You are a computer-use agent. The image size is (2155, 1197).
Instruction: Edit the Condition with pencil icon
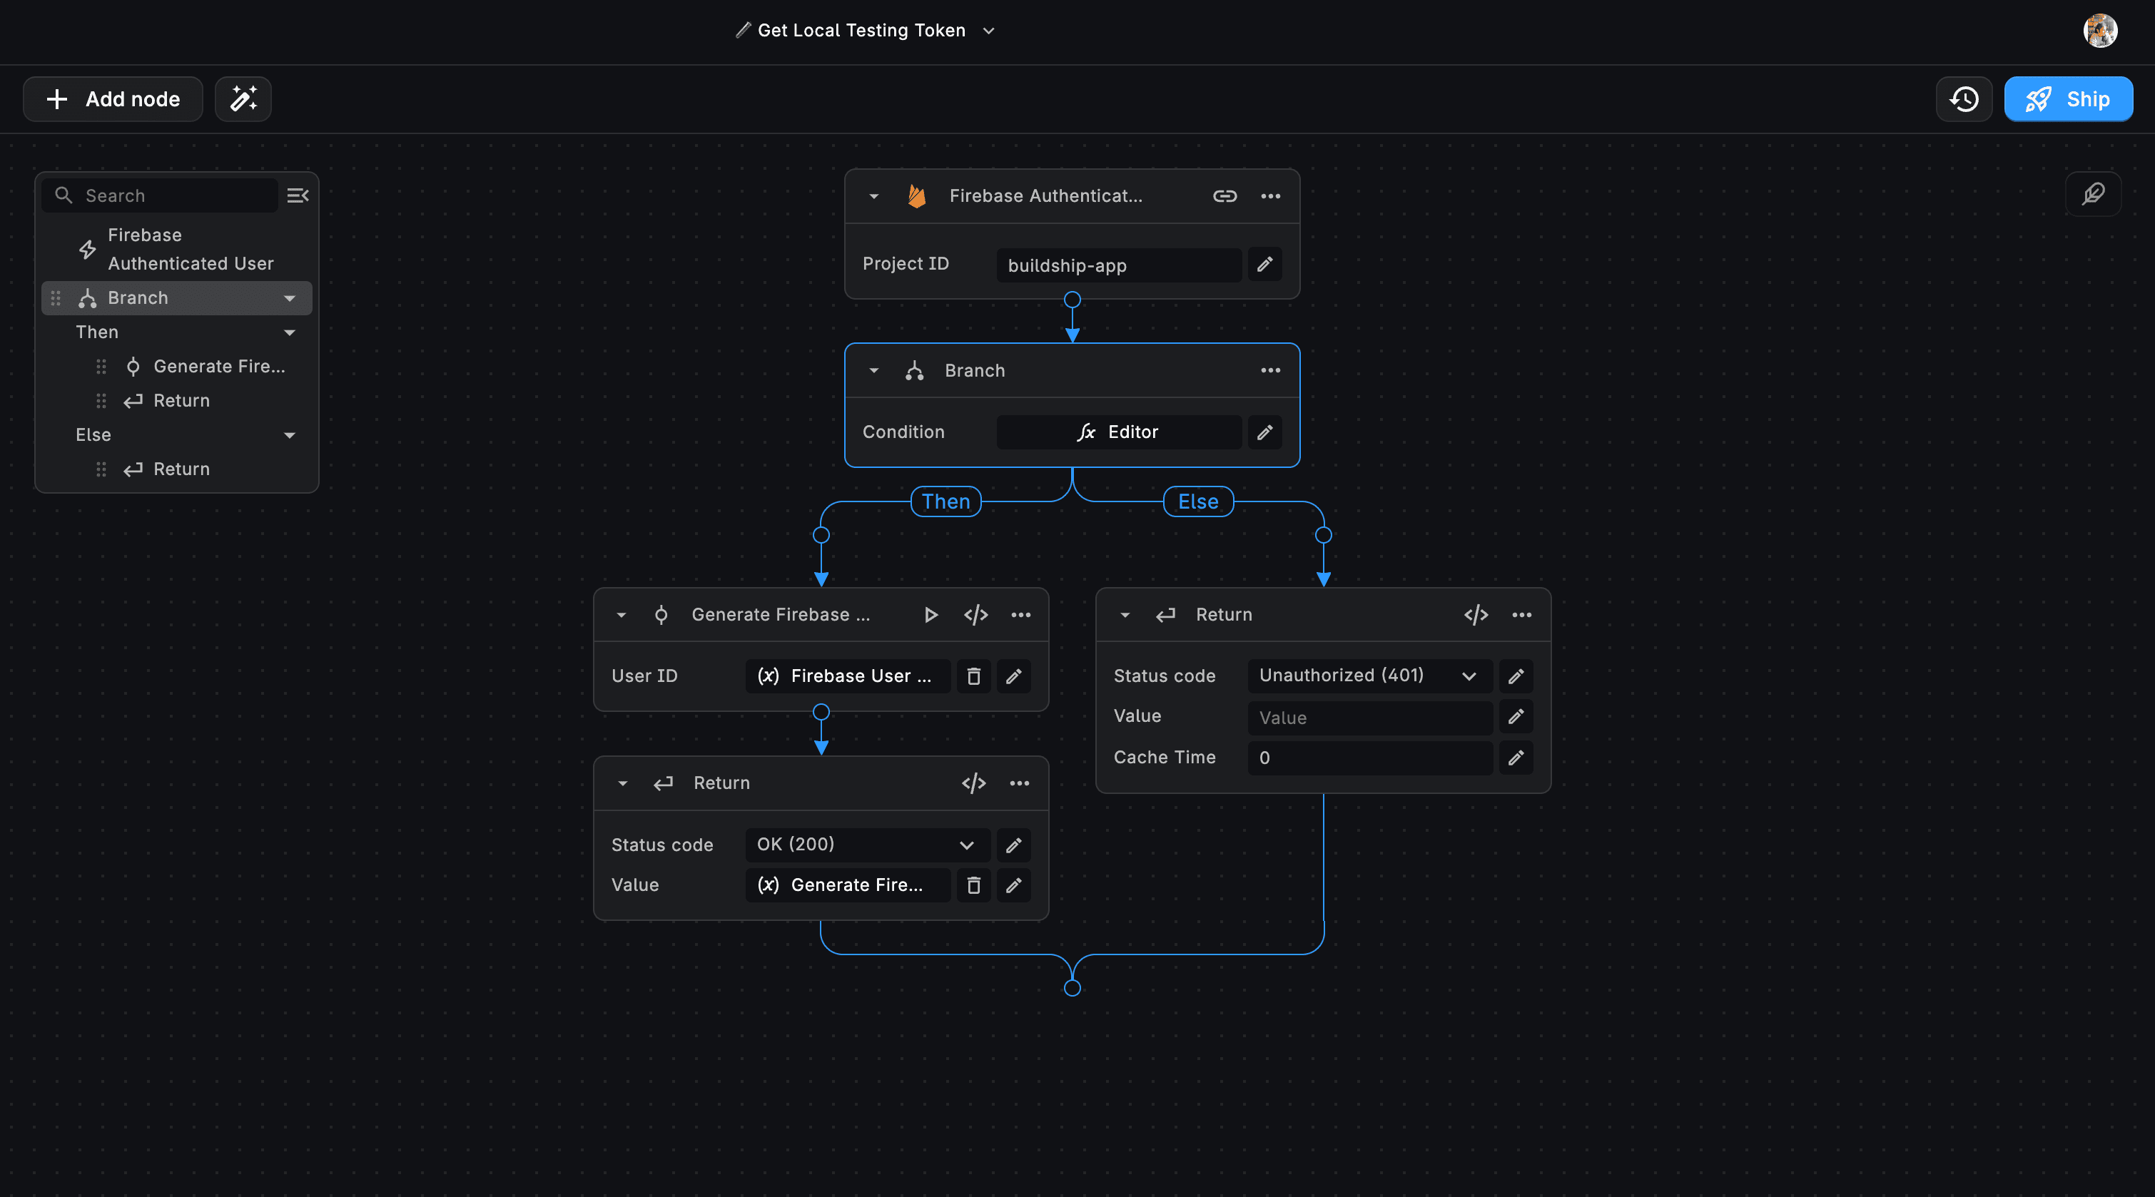[x=1264, y=432]
